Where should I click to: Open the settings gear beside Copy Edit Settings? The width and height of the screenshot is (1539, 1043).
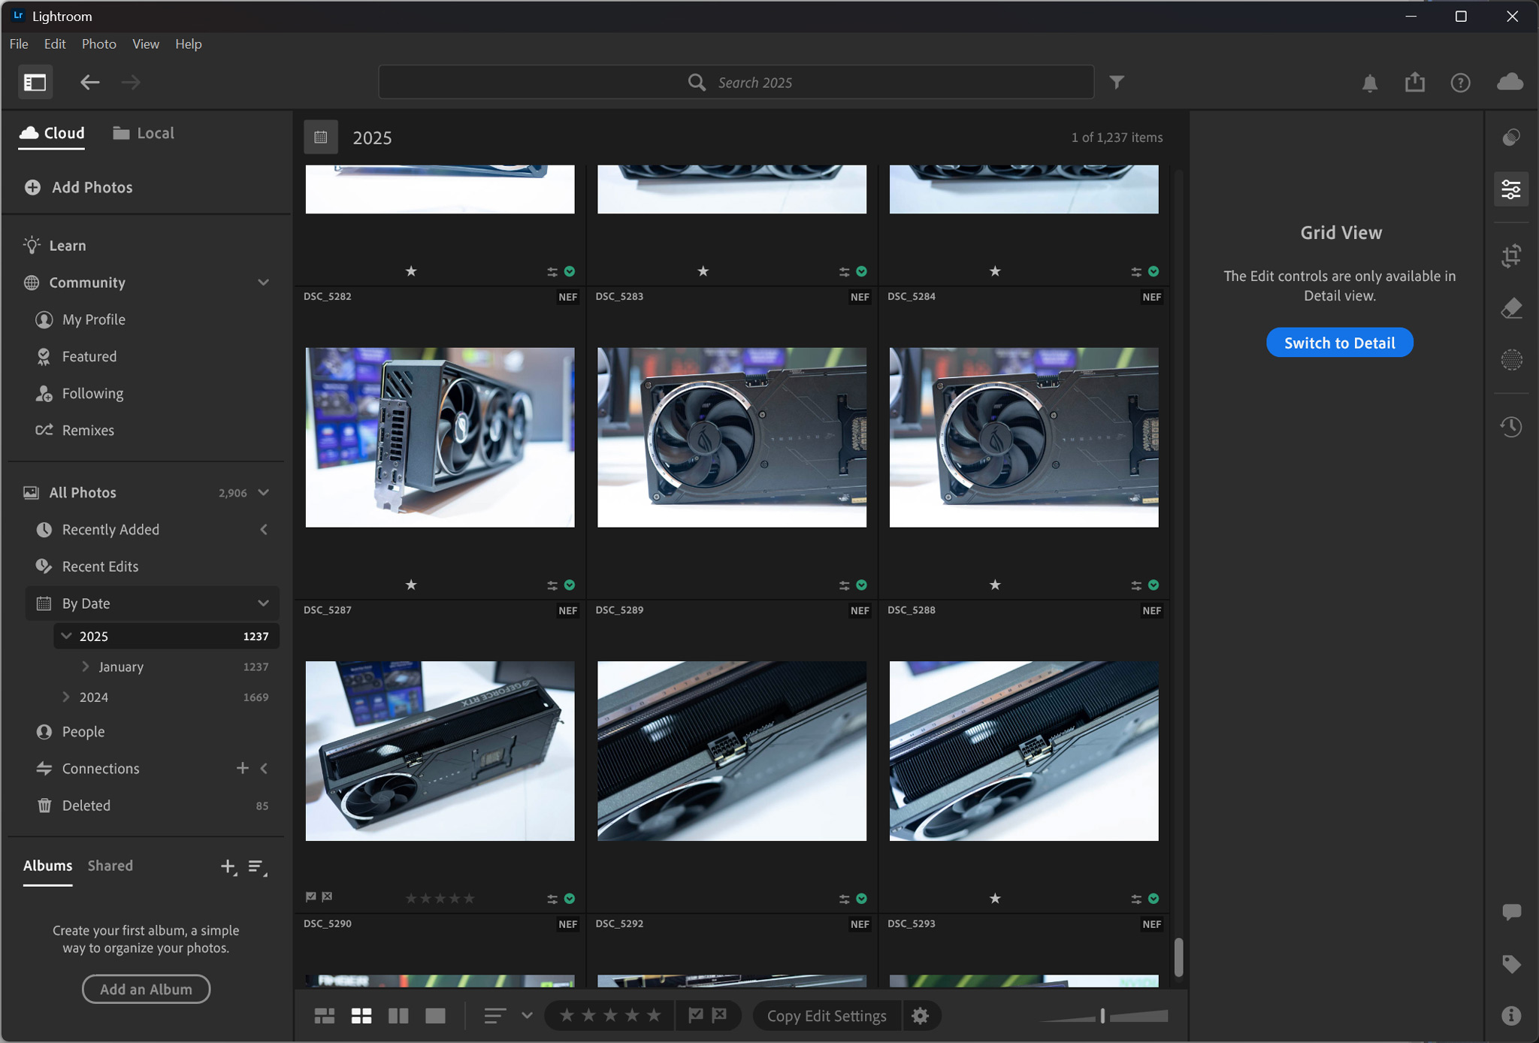920,1016
